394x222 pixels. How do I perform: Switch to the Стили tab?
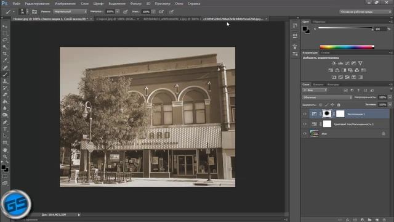325,53
